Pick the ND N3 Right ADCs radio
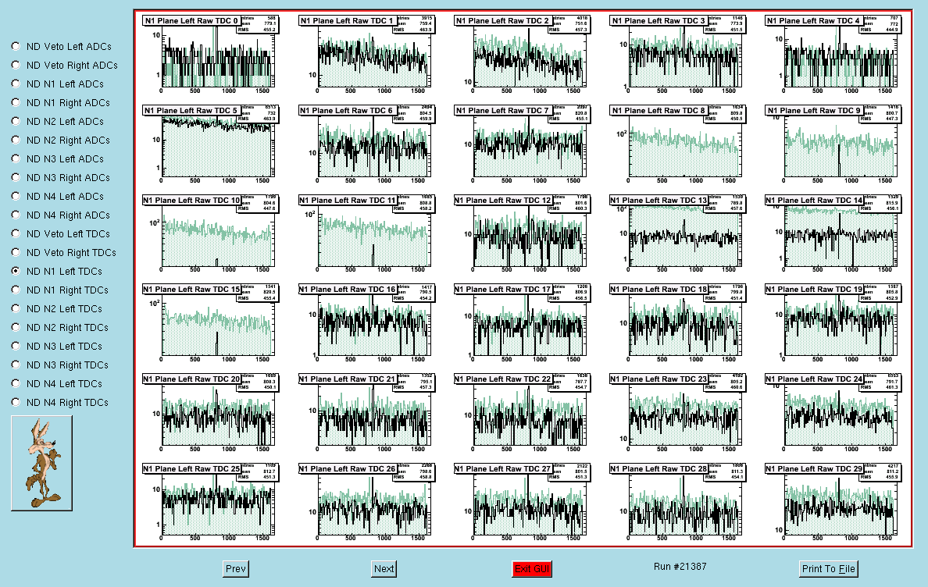This screenshot has width=928, height=587. (x=16, y=177)
